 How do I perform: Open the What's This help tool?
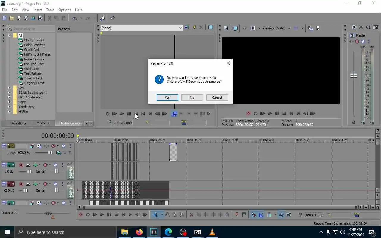(x=112, y=18)
